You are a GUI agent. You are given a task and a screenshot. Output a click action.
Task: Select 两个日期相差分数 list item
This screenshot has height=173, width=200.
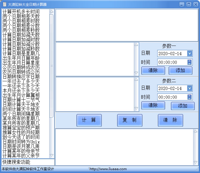click(x=21, y=26)
